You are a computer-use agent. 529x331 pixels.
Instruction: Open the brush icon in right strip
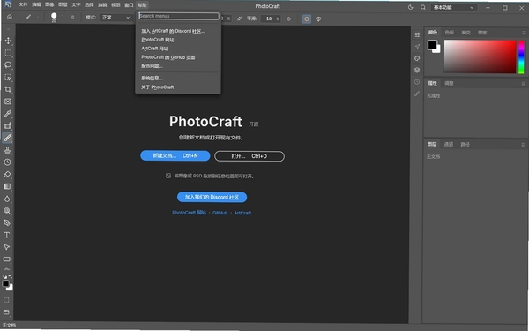click(417, 94)
